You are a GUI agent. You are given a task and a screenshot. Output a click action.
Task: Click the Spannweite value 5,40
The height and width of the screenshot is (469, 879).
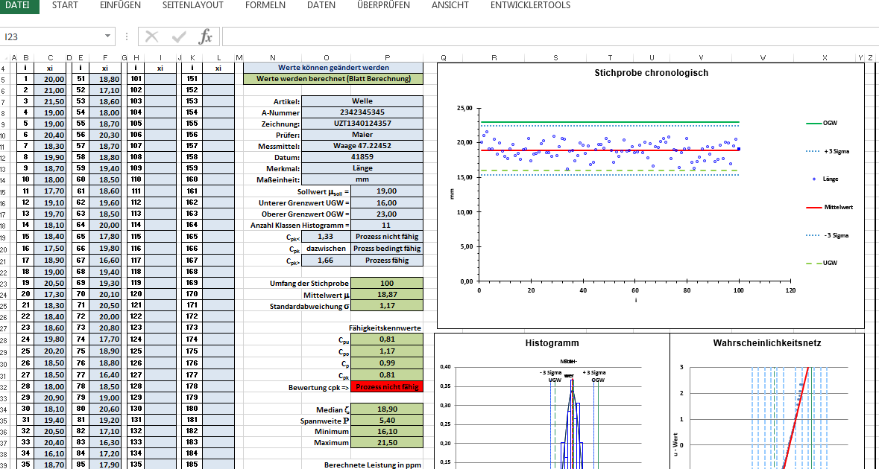[387, 421]
